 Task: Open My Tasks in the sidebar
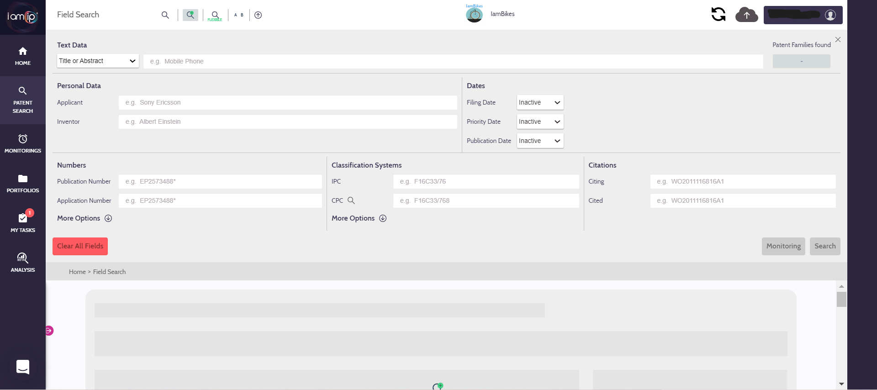pos(23,222)
